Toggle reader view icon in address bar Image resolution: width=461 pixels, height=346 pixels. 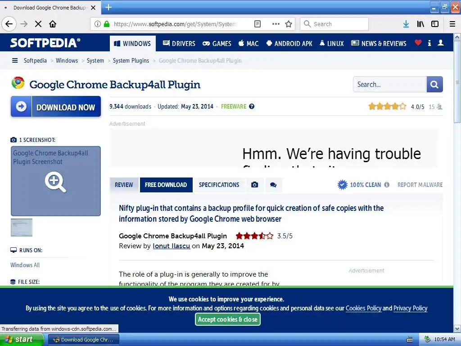coord(257,24)
